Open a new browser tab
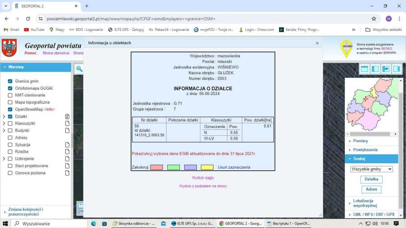406x228 pixels. pyautogui.click(x=87, y=6)
